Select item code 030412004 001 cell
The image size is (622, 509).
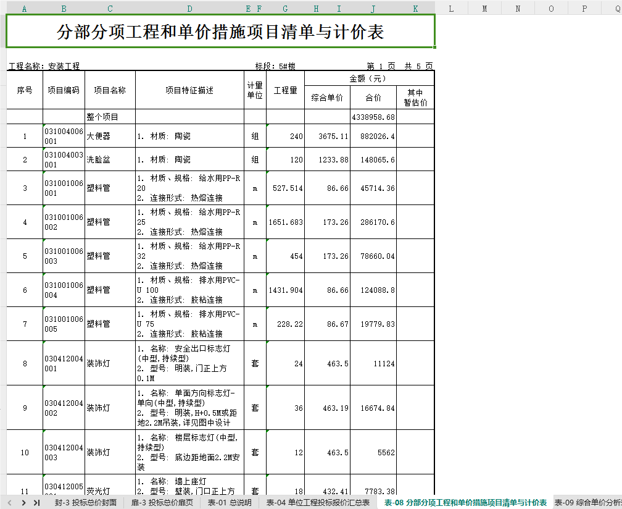coord(64,363)
